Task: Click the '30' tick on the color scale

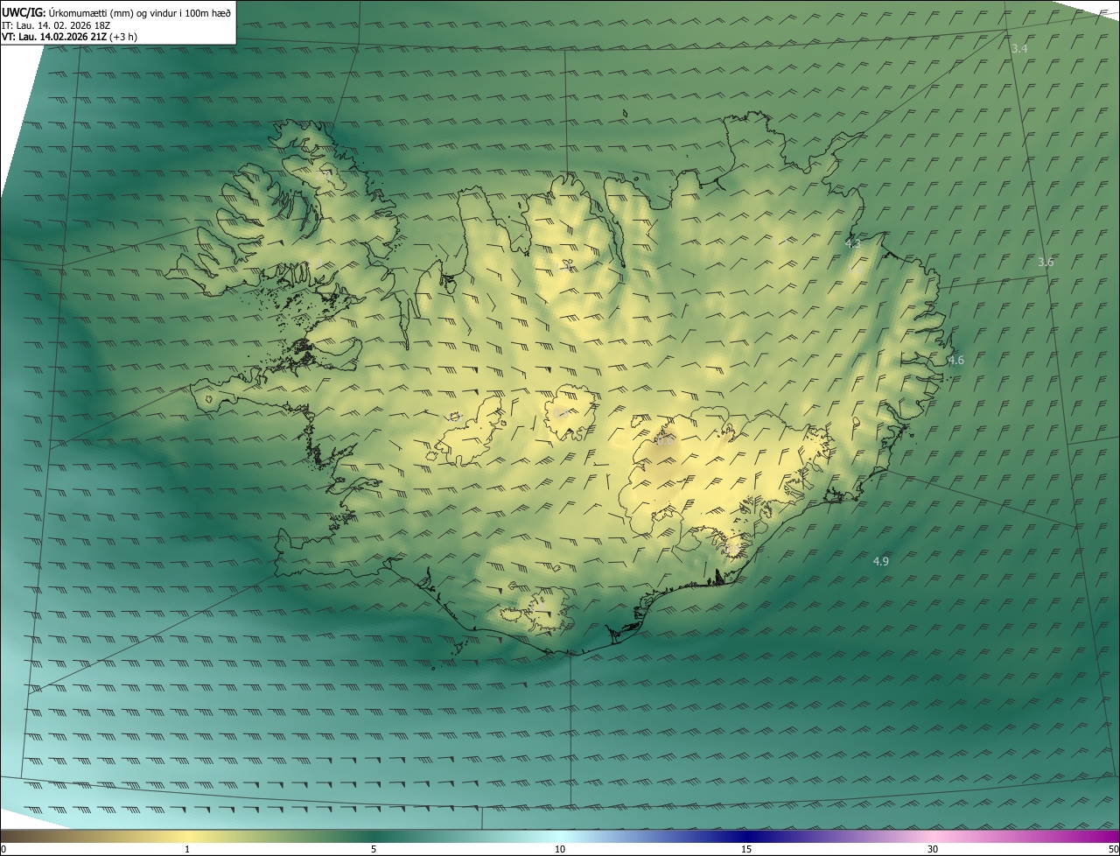Action: [x=933, y=850]
